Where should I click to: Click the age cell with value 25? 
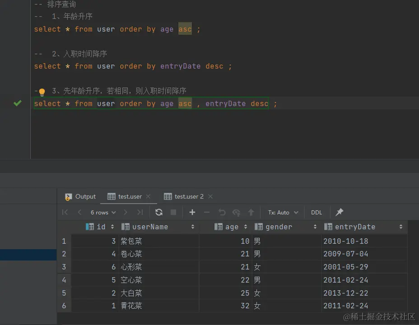tap(226, 293)
